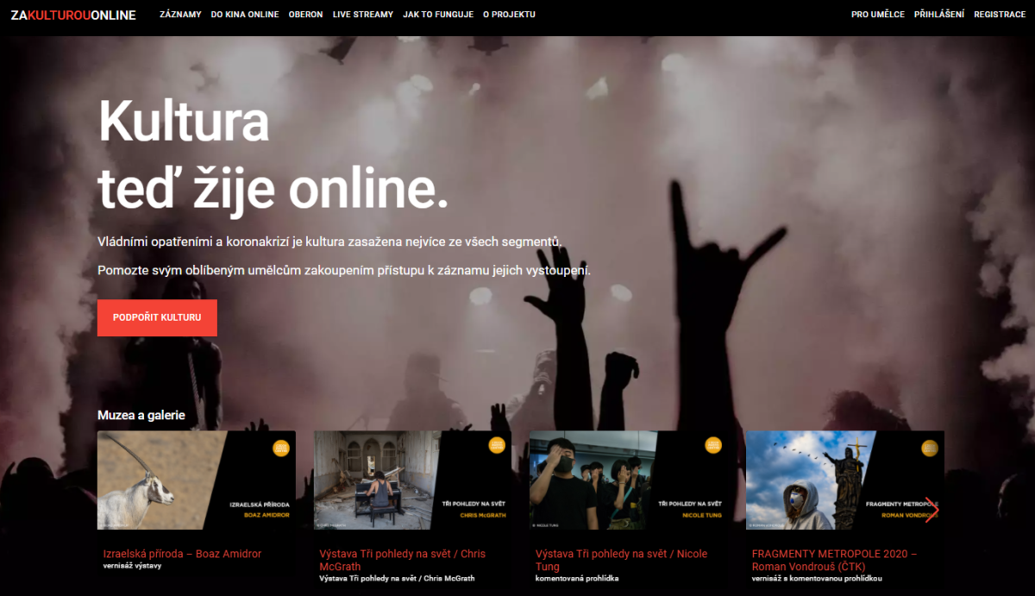This screenshot has height=596, width=1035.
Task: Click the Výstava Tři pohledy / Nicole Tung title
Action: [x=621, y=560]
